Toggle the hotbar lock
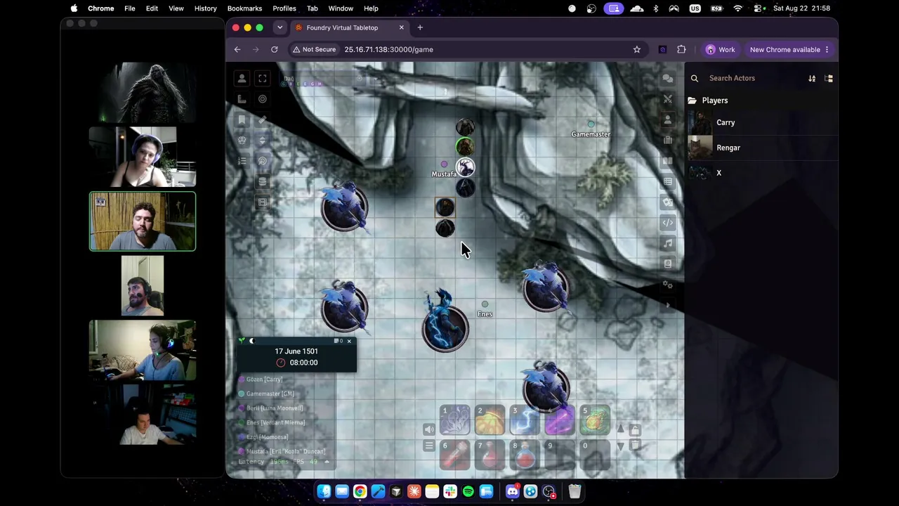Image resolution: width=899 pixels, height=506 pixels. (635, 429)
